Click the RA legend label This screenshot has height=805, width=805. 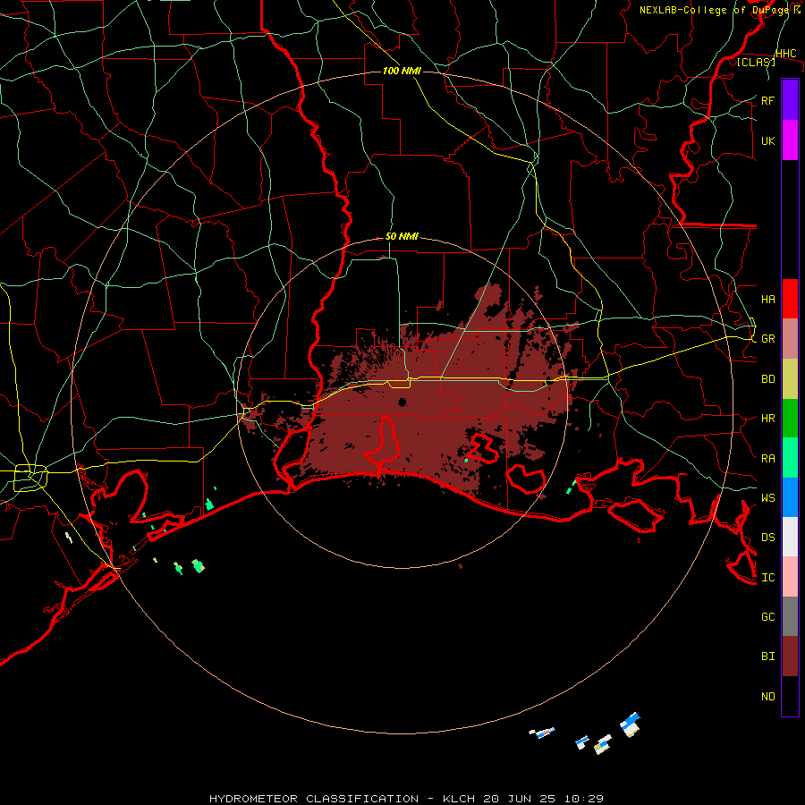[767, 459]
